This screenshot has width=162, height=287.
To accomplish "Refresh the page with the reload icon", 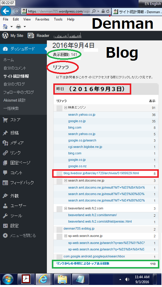I will [x=108, y=11].
